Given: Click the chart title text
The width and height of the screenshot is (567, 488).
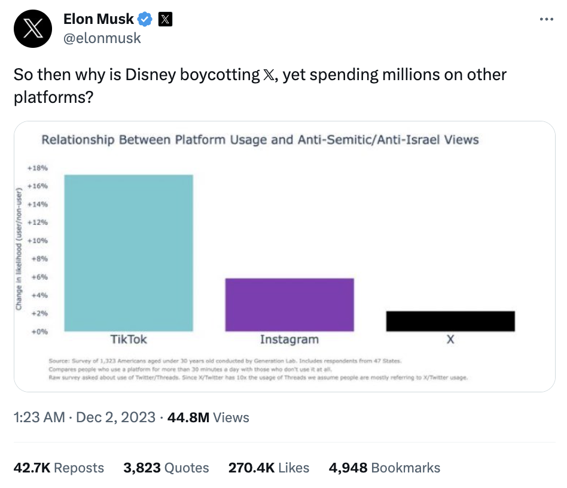Looking at the screenshot, I should click(x=260, y=140).
